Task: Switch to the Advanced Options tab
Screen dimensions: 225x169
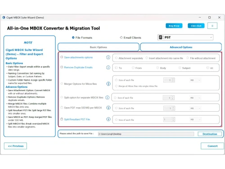Action: [181, 47]
